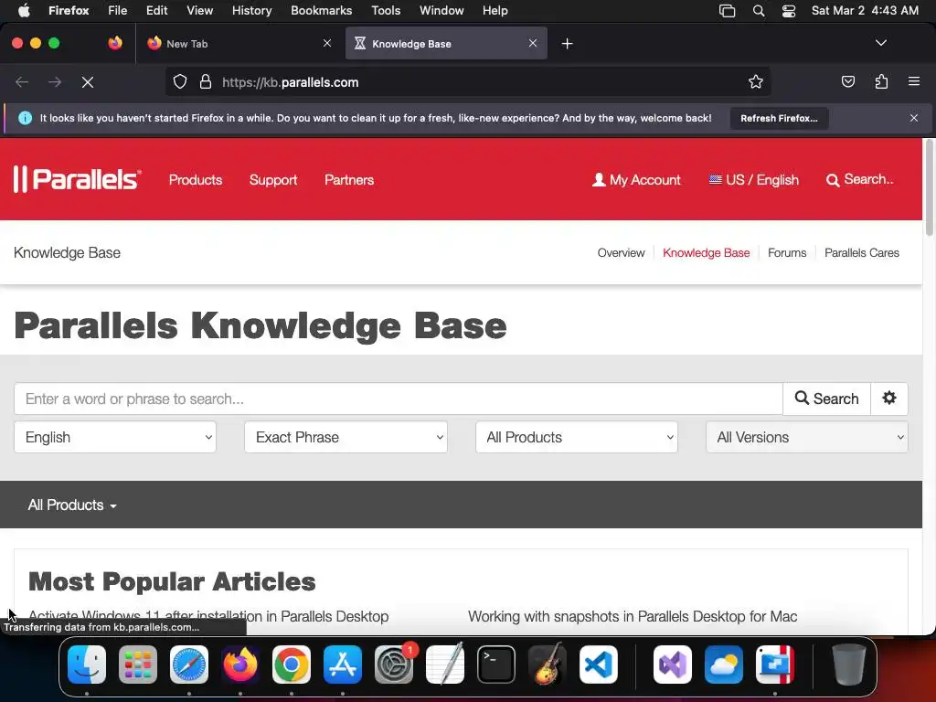Open Visual Studio purple icon in Dock

673,665
